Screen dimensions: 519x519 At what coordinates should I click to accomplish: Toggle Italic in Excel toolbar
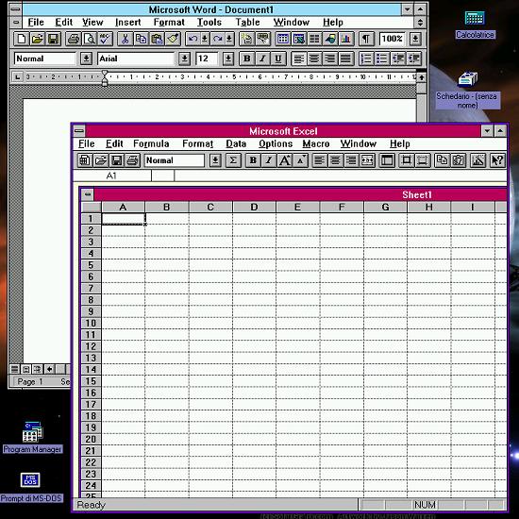tap(269, 160)
